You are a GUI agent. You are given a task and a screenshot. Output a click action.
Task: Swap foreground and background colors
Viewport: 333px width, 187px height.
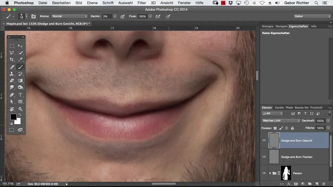(x=20, y=115)
